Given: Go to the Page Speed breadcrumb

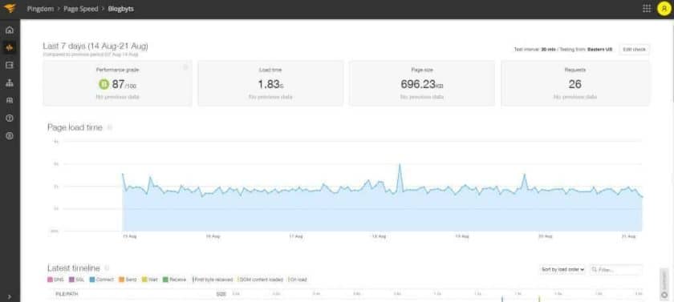Looking at the screenshot, I should 81,9.
